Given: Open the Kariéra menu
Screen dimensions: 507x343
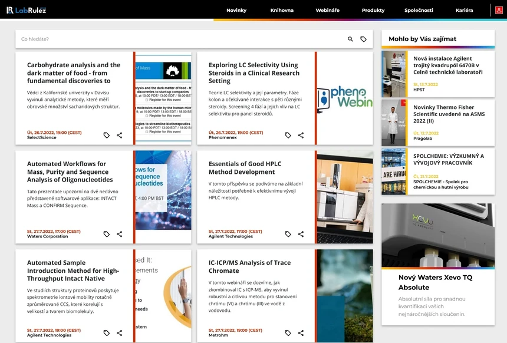Looking at the screenshot, I should pos(465,10).
